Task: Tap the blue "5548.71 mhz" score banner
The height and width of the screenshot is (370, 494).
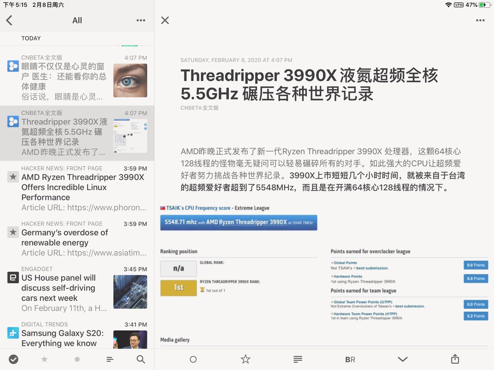Action: [x=239, y=222]
